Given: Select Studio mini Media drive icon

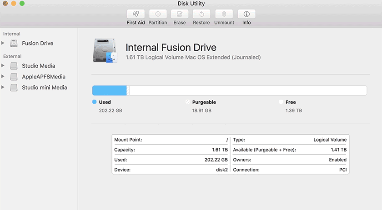Looking at the screenshot, I should click(14, 88).
